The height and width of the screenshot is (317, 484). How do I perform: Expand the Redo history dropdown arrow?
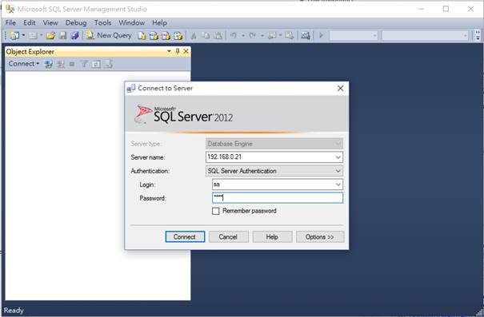coord(262,36)
